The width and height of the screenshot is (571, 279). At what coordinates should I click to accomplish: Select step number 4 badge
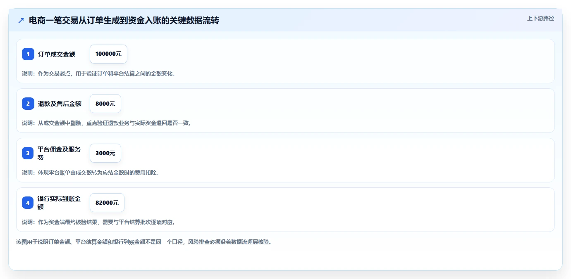(x=28, y=203)
